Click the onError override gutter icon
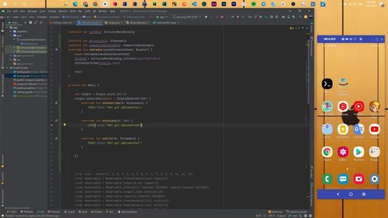388x218 pixels. 56,139
